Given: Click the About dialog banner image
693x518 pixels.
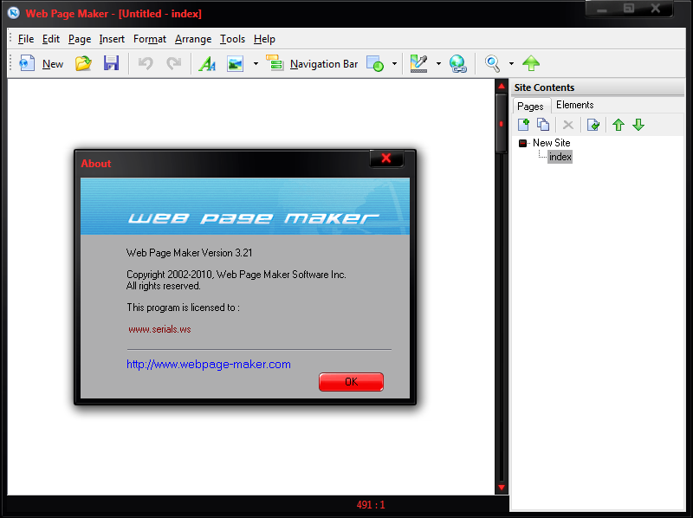Looking at the screenshot, I should pos(245,206).
